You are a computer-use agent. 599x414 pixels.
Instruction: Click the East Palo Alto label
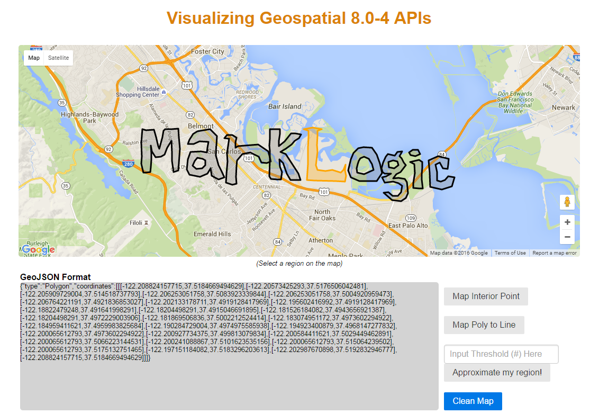[408, 226]
